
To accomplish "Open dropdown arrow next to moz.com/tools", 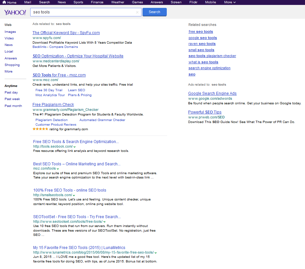I will [x=58, y=169].
